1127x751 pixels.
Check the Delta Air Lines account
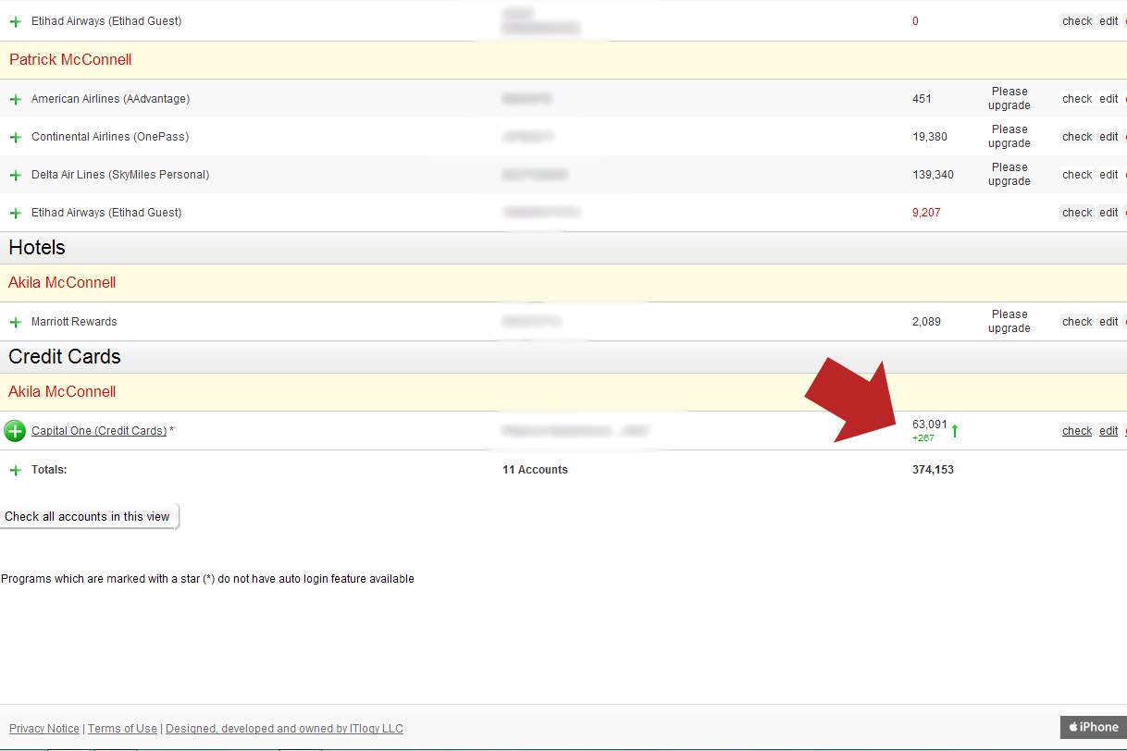(1077, 175)
